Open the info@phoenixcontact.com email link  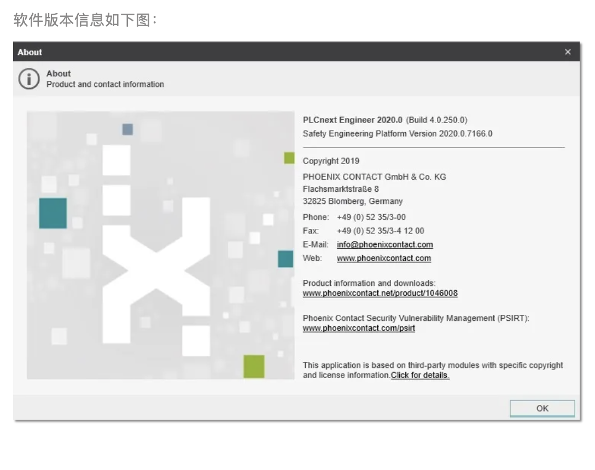384,244
